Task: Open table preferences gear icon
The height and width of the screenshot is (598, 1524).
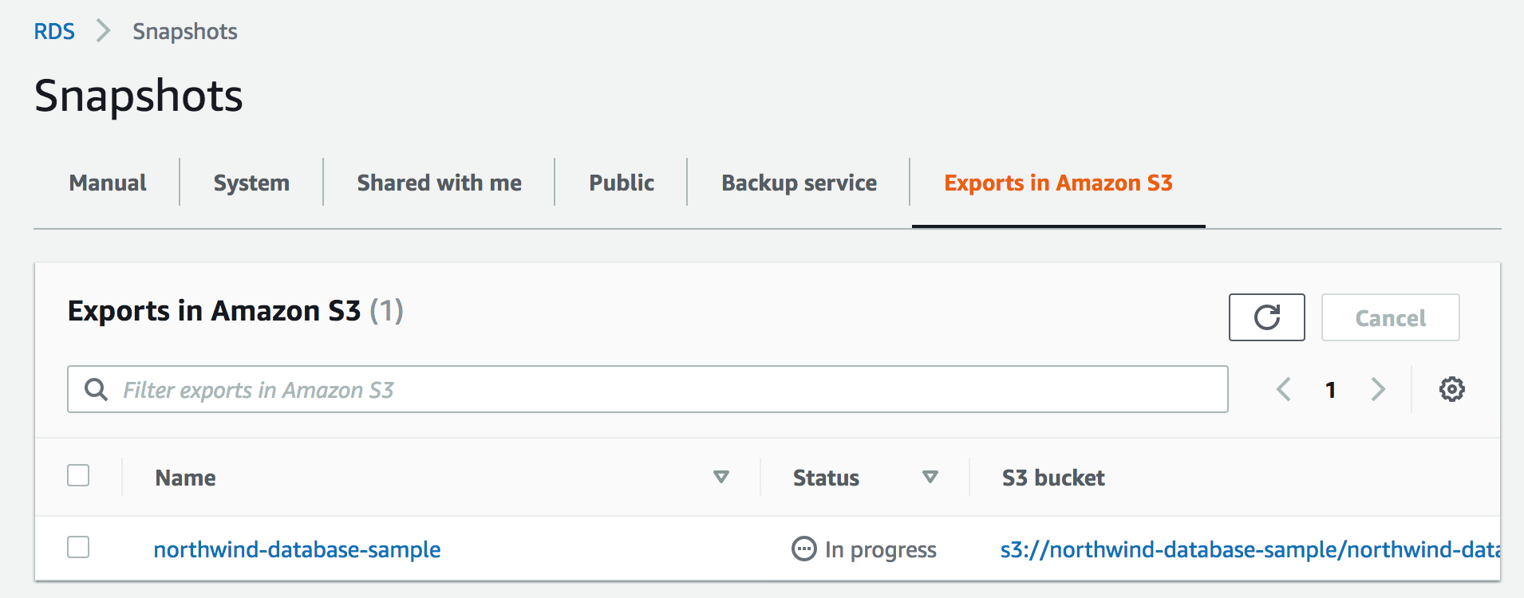Action: (1451, 389)
